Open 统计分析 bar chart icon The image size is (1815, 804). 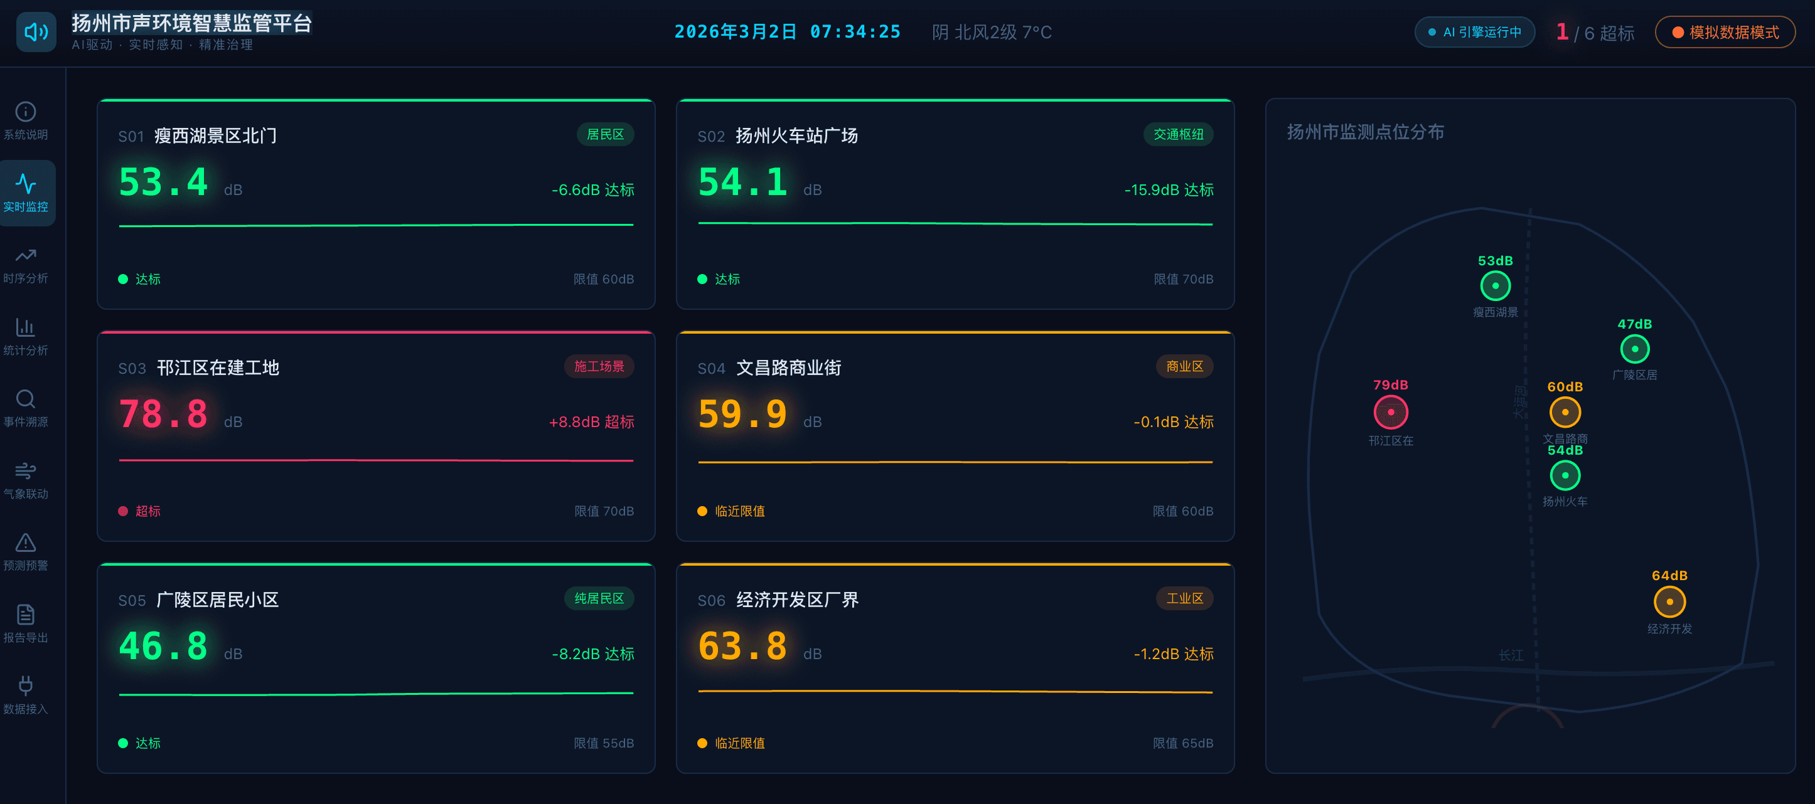point(25,327)
